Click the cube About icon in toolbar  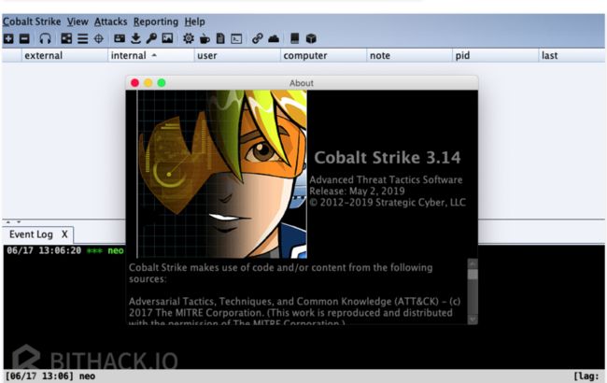pyautogui.click(x=311, y=38)
